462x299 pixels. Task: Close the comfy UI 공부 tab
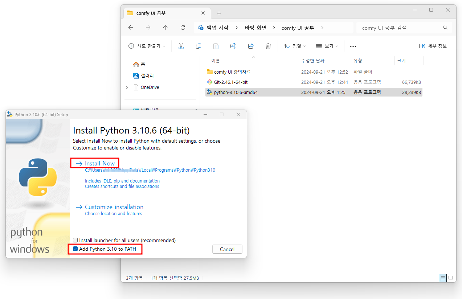(203, 13)
